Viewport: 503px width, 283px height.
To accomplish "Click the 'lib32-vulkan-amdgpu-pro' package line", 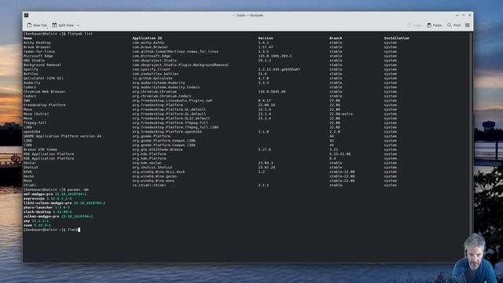I will (x=64, y=203).
